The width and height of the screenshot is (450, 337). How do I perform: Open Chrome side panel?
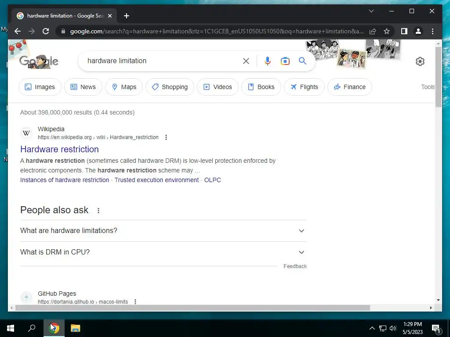(x=404, y=31)
